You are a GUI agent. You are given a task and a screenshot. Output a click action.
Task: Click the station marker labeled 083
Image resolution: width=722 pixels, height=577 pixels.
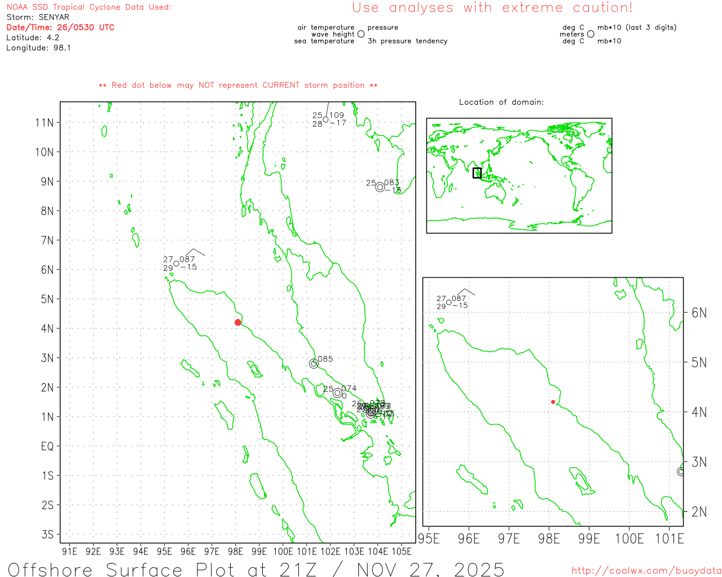pyautogui.click(x=380, y=187)
